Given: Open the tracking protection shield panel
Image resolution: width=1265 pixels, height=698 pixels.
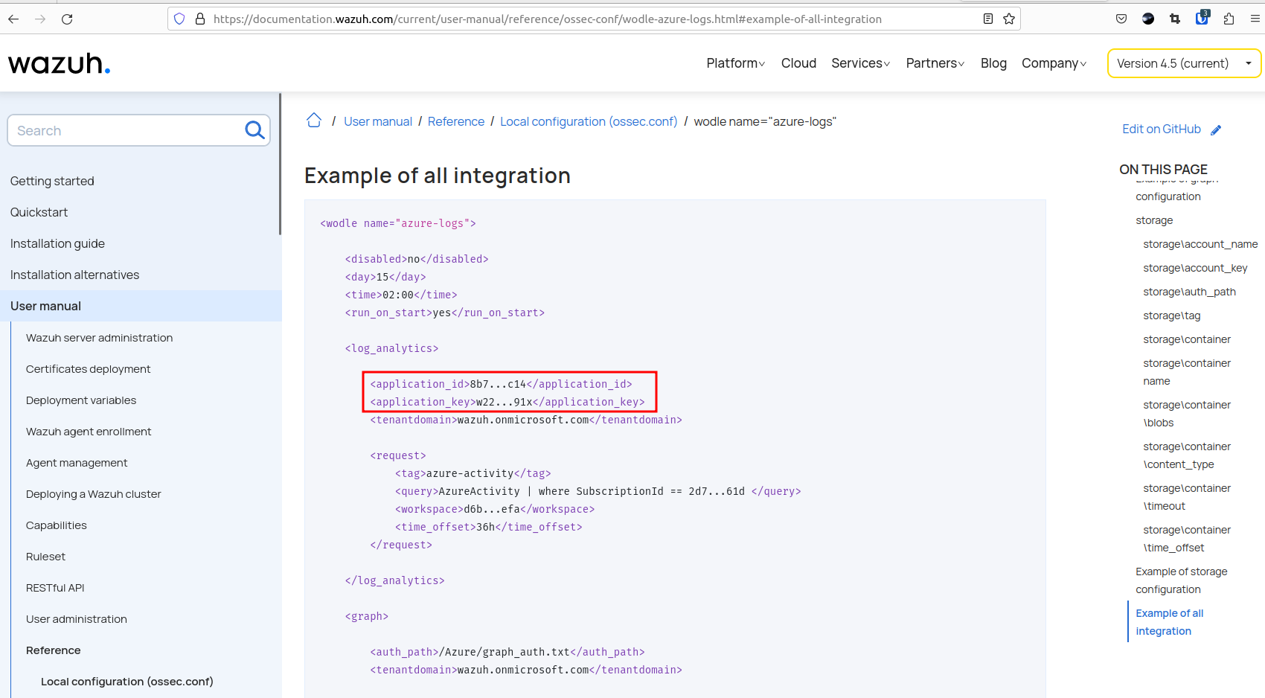Looking at the screenshot, I should 179,19.
